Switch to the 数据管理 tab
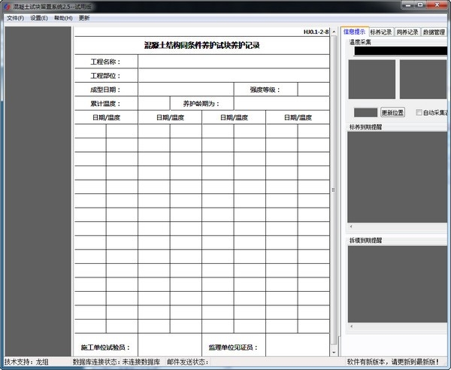Screen dimensions: 451x370 (x=434, y=32)
